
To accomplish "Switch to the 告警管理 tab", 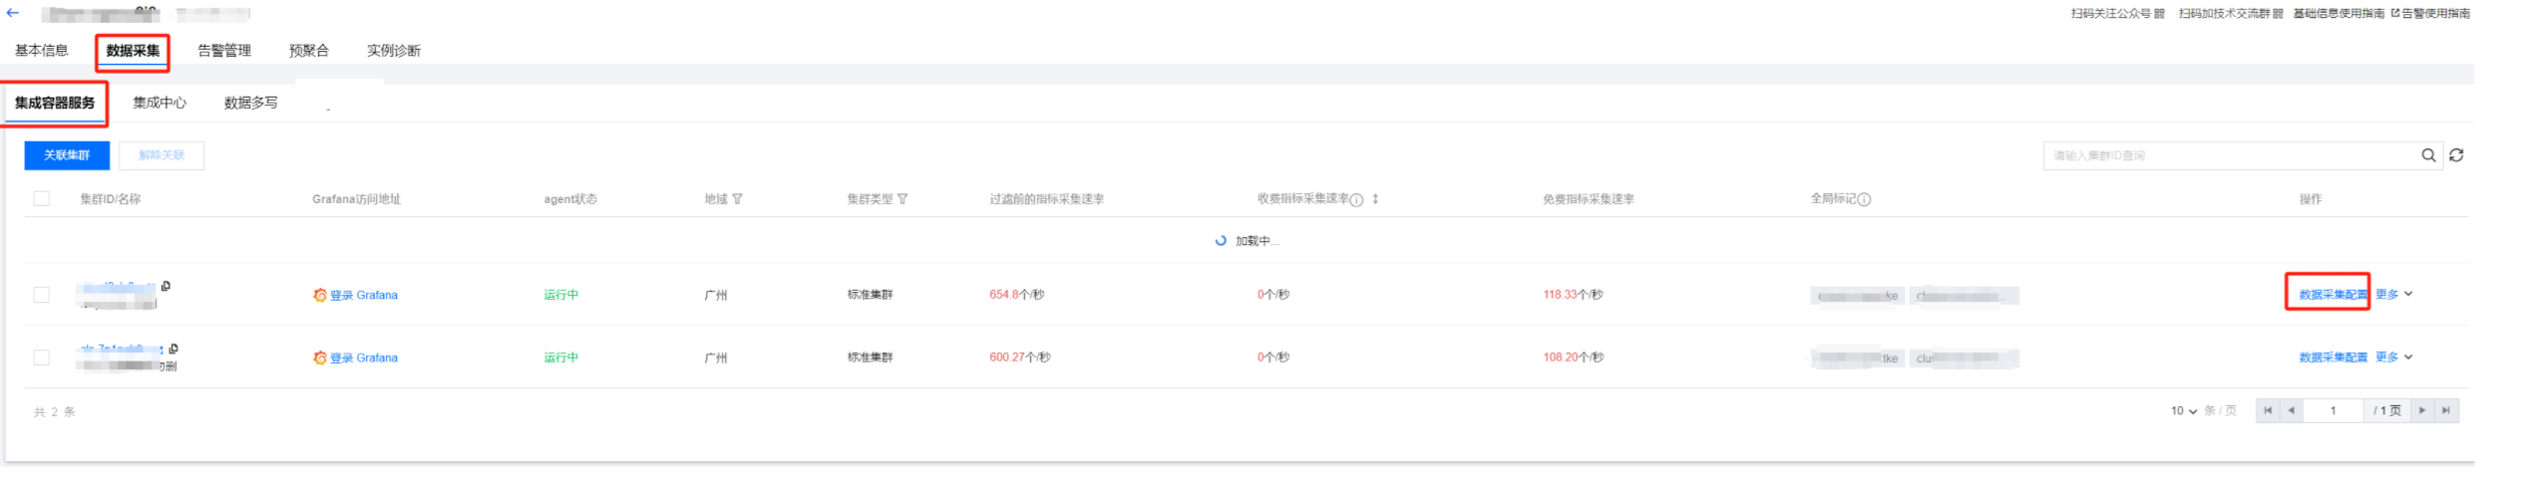I will [x=224, y=51].
